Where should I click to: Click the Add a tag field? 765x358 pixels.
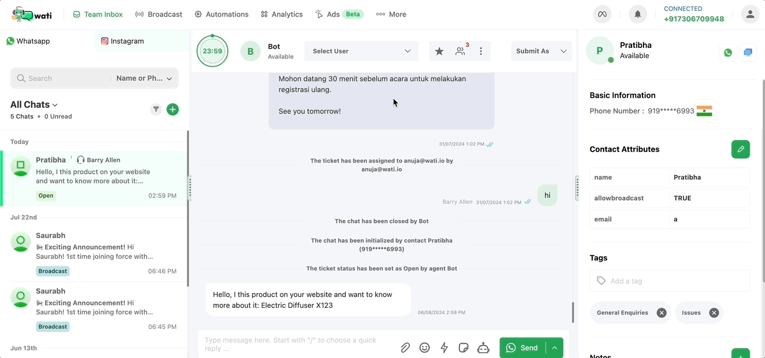point(670,281)
